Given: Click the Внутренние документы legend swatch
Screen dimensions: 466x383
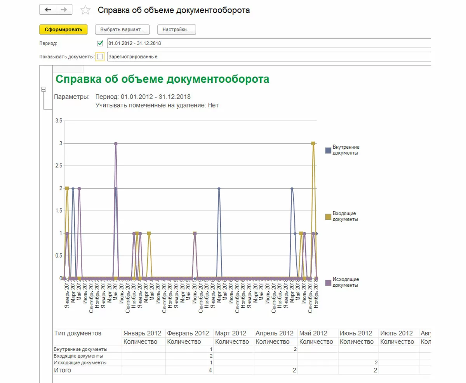Looking at the screenshot, I should tap(328, 150).
